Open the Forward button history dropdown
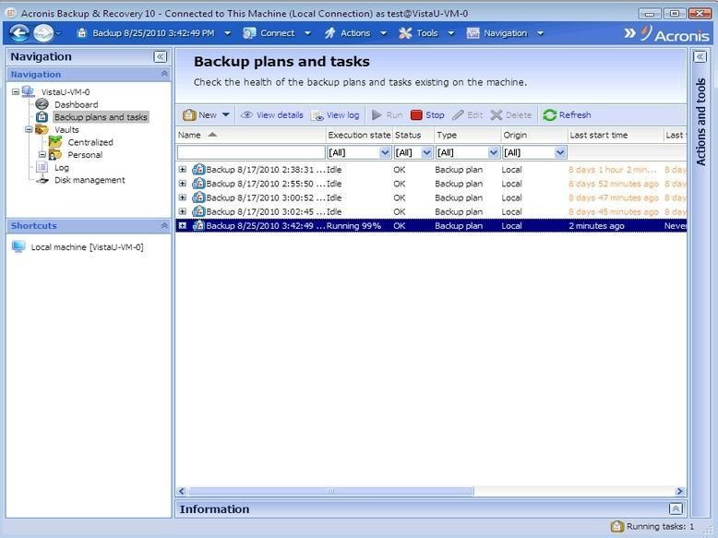 click(x=58, y=33)
